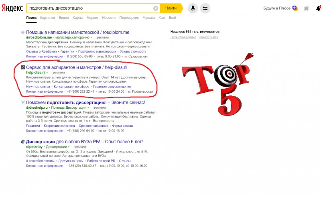321x197 pixels.
Task: Click the Yandex Plus badge icon
Action: (x=295, y=8)
